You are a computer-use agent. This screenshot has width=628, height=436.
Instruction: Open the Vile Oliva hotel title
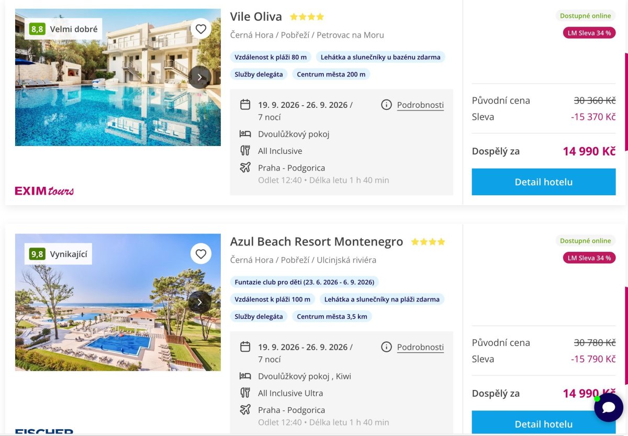256,17
